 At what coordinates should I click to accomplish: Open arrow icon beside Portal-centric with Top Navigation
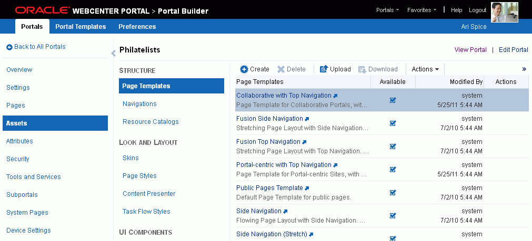pyautogui.click(x=335, y=165)
